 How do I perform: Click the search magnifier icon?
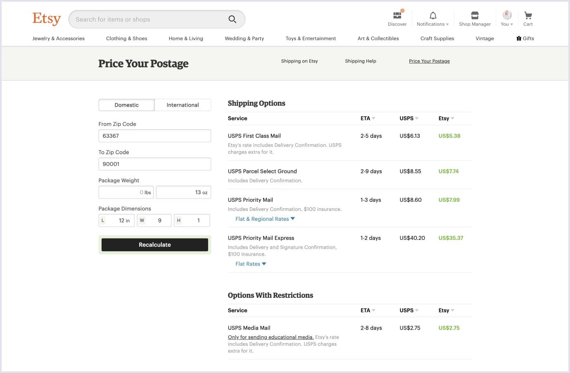(233, 19)
